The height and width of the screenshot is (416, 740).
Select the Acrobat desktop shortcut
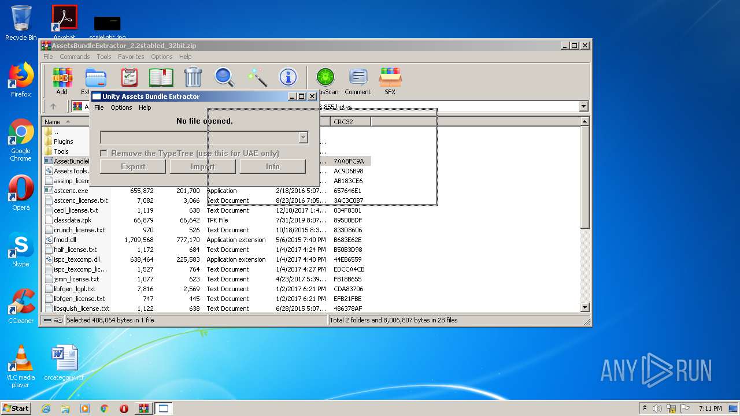point(64,22)
